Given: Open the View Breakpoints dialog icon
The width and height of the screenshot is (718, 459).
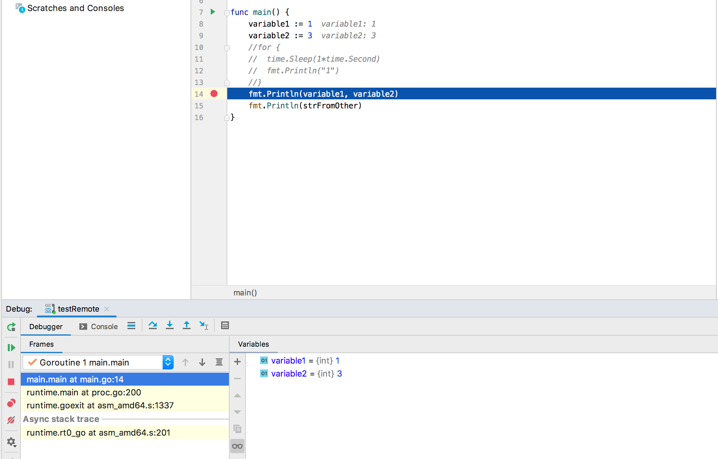Looking at the screenshot, I should (11, 403).
